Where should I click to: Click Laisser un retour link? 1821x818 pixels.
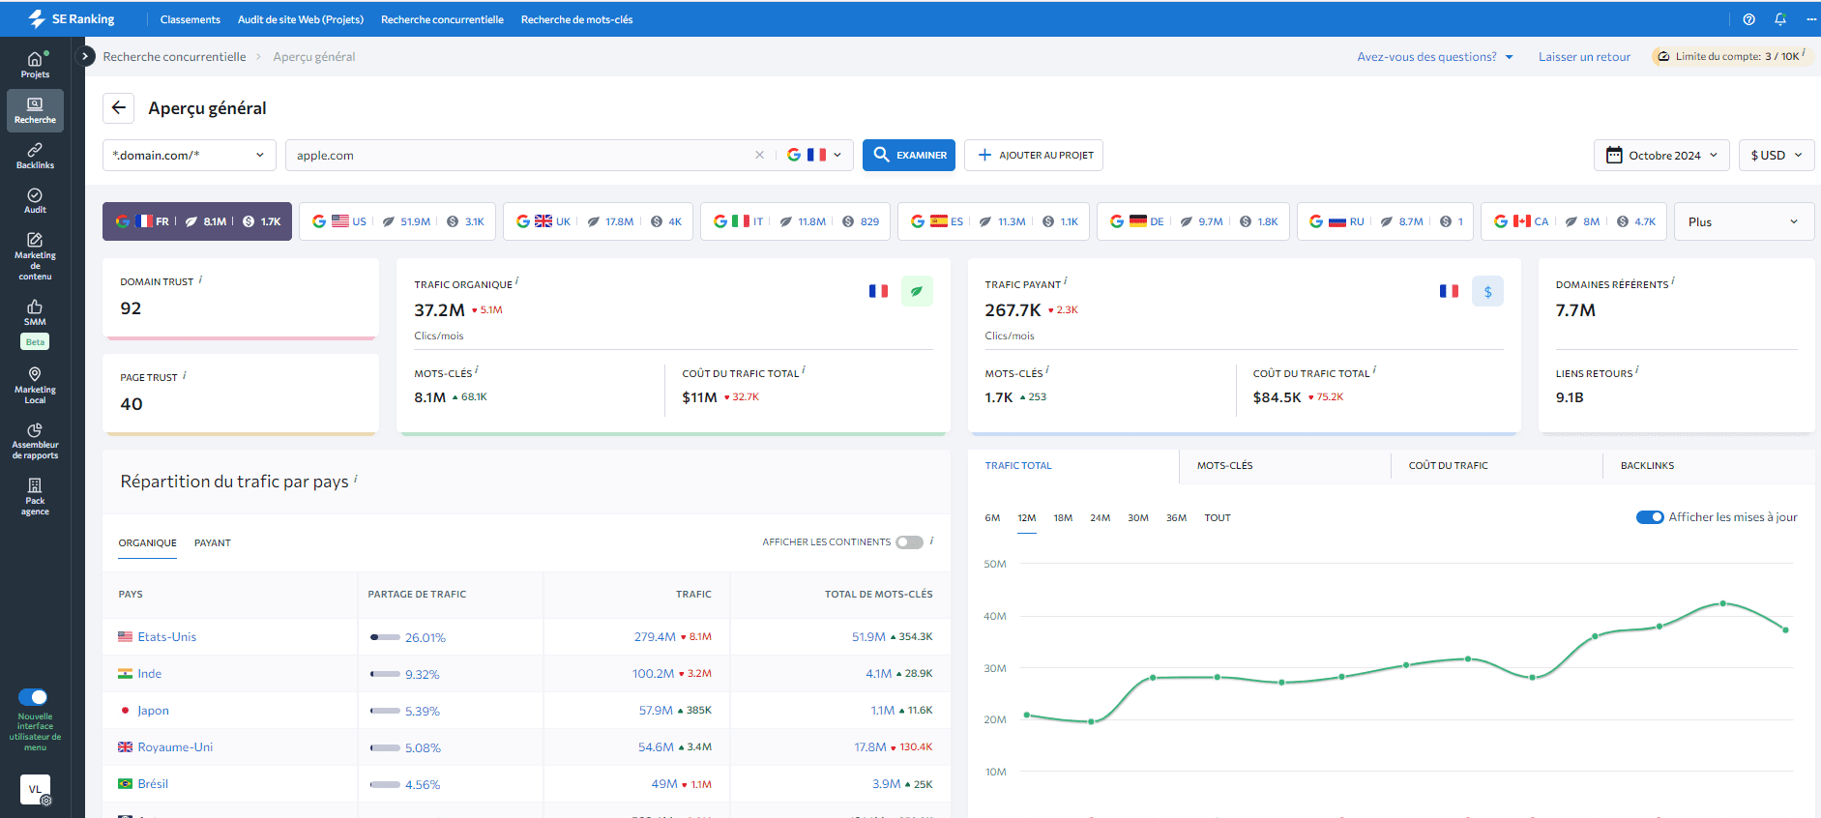[x=1584, y=57]
